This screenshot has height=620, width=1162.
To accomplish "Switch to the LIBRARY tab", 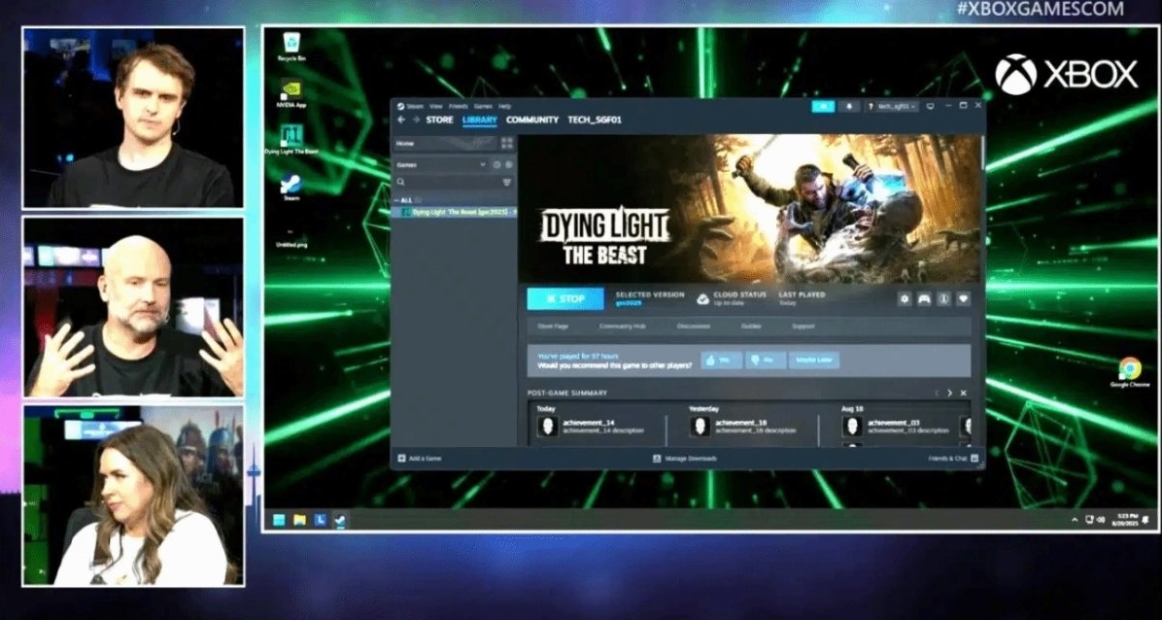I will click(480, 120).
